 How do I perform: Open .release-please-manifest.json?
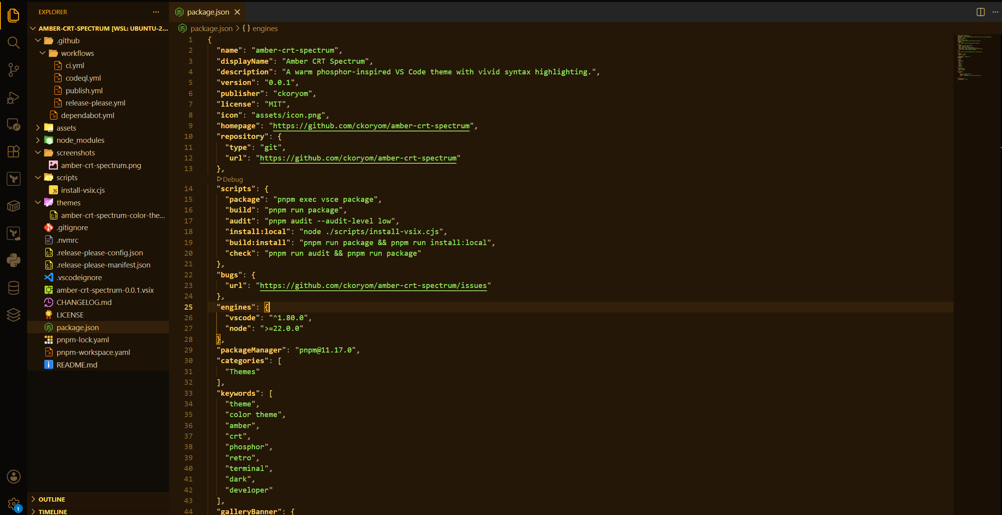[x=98, y=265]
